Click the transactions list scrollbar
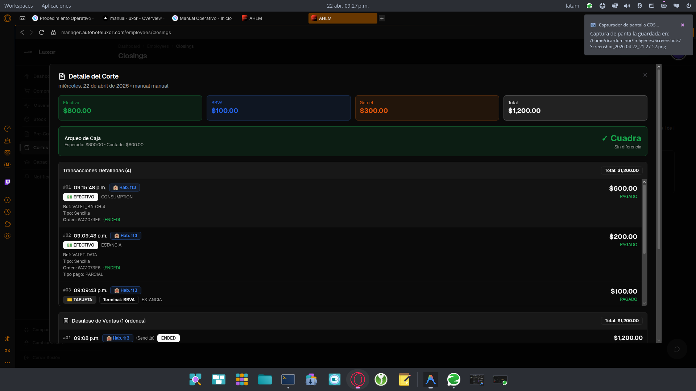The height and width of the screenshot is (391, 696). click(x=644, y=219)
